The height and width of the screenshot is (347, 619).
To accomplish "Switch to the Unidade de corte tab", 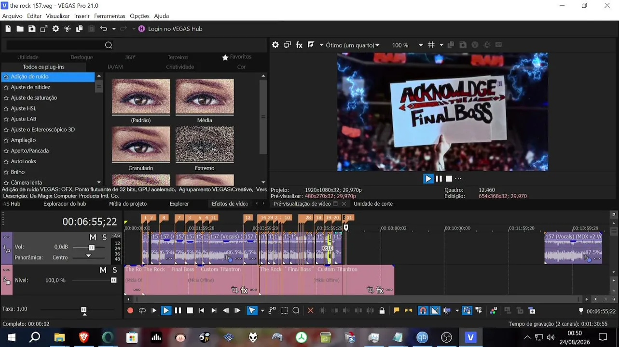I will tap(373, 204).
